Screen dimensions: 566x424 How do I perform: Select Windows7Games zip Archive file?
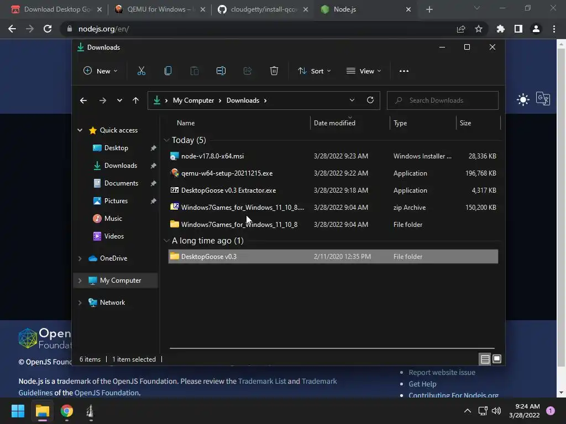333,208
